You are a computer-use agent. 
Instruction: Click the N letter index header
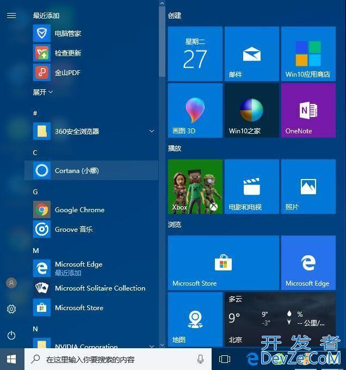pos(35,329)
